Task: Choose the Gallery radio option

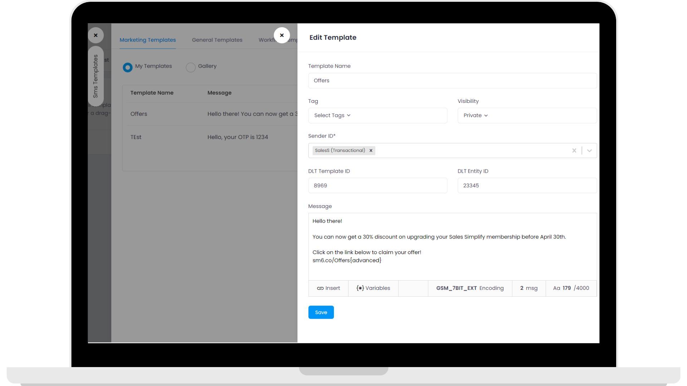Action: (x=190, y=67)
